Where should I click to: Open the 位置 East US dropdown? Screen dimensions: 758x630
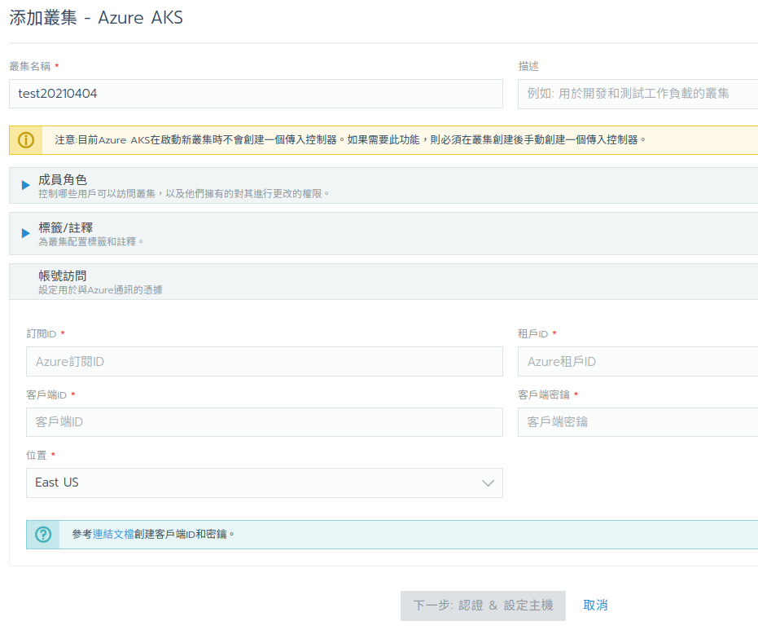[265, 482]
